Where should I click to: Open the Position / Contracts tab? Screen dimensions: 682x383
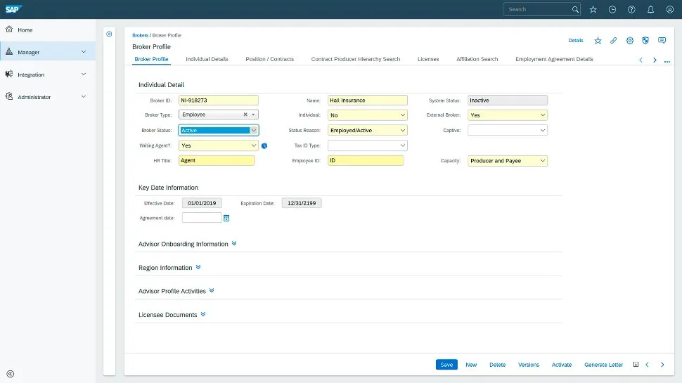[269, 59]
